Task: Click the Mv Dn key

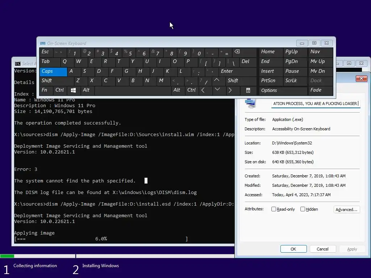Action: coord(321,71)
